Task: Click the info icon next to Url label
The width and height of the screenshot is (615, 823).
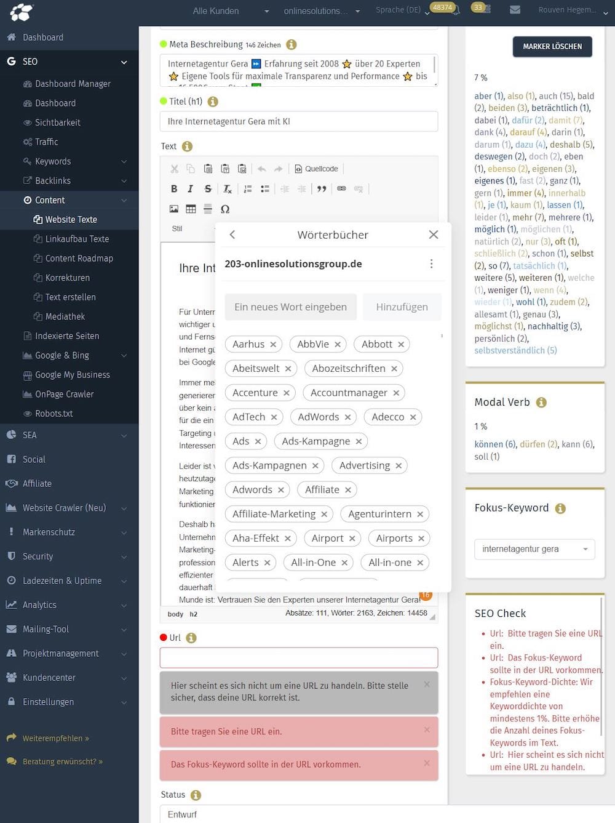Action: 191,638
